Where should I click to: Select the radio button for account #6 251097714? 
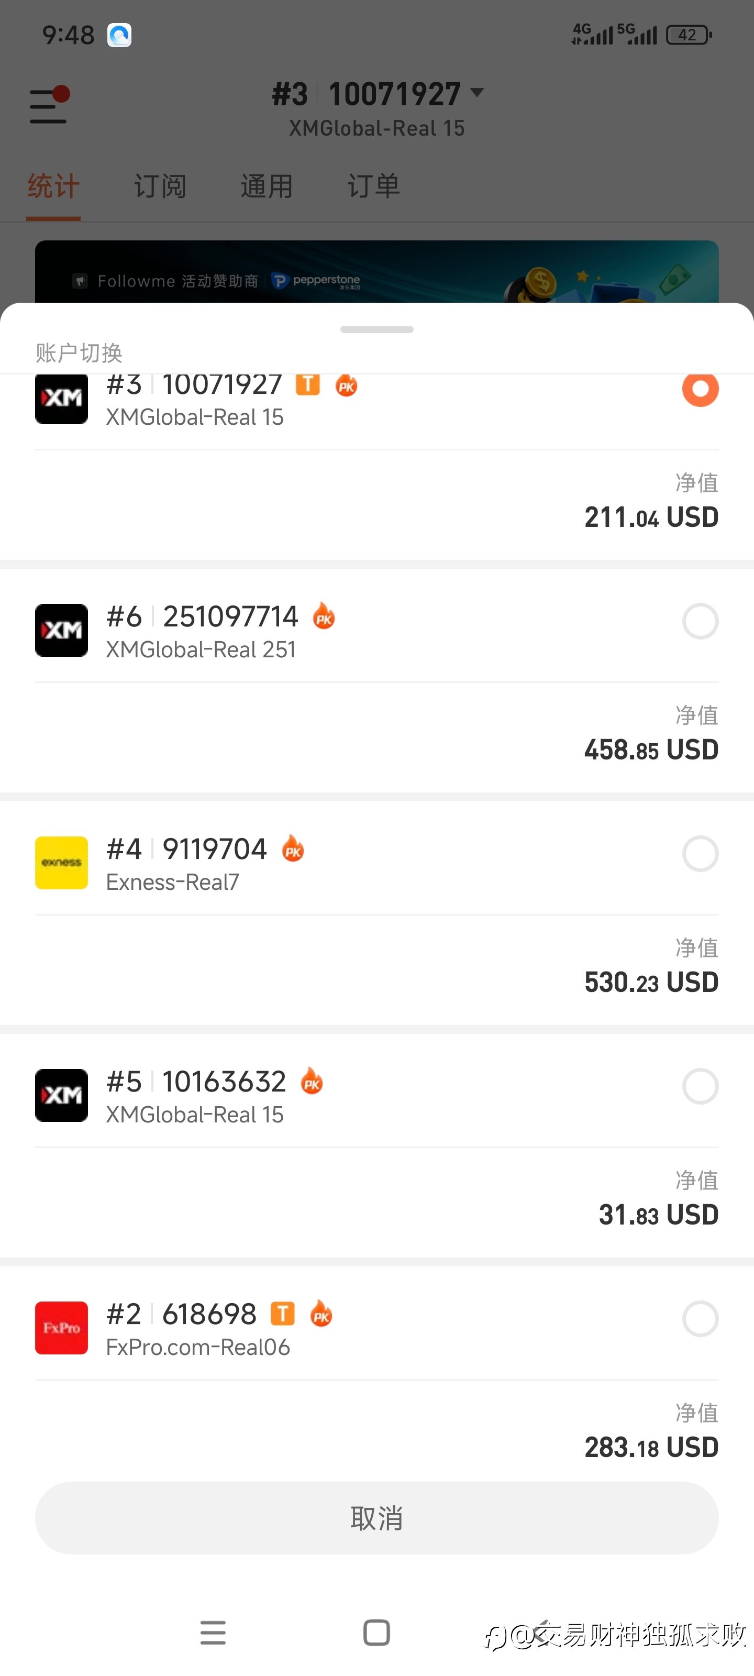pyautogui.click(x=700, y=621)
